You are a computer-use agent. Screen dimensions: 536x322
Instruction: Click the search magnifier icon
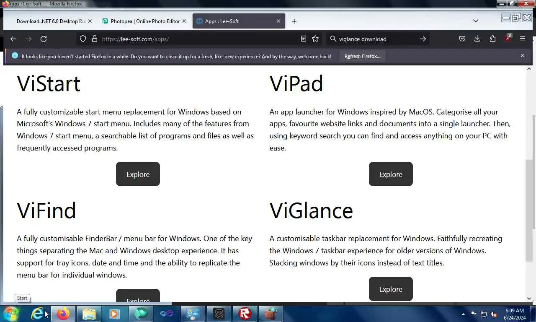pos(333,39)
